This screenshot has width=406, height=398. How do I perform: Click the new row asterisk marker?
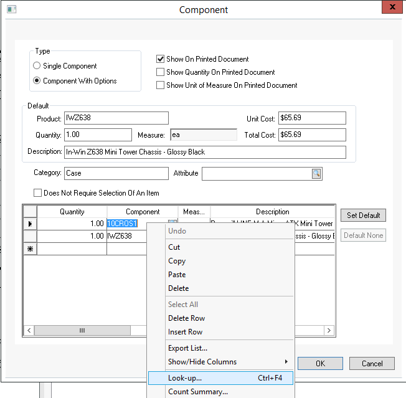click(30, 249)
